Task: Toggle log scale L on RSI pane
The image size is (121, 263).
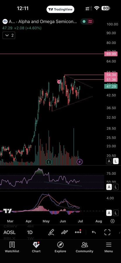Action: tap(116, 187)
